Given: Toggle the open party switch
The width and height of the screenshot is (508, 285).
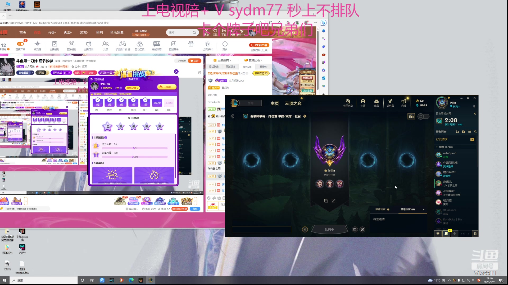Looking at the screenshot, I should click(x=423, y=116).
